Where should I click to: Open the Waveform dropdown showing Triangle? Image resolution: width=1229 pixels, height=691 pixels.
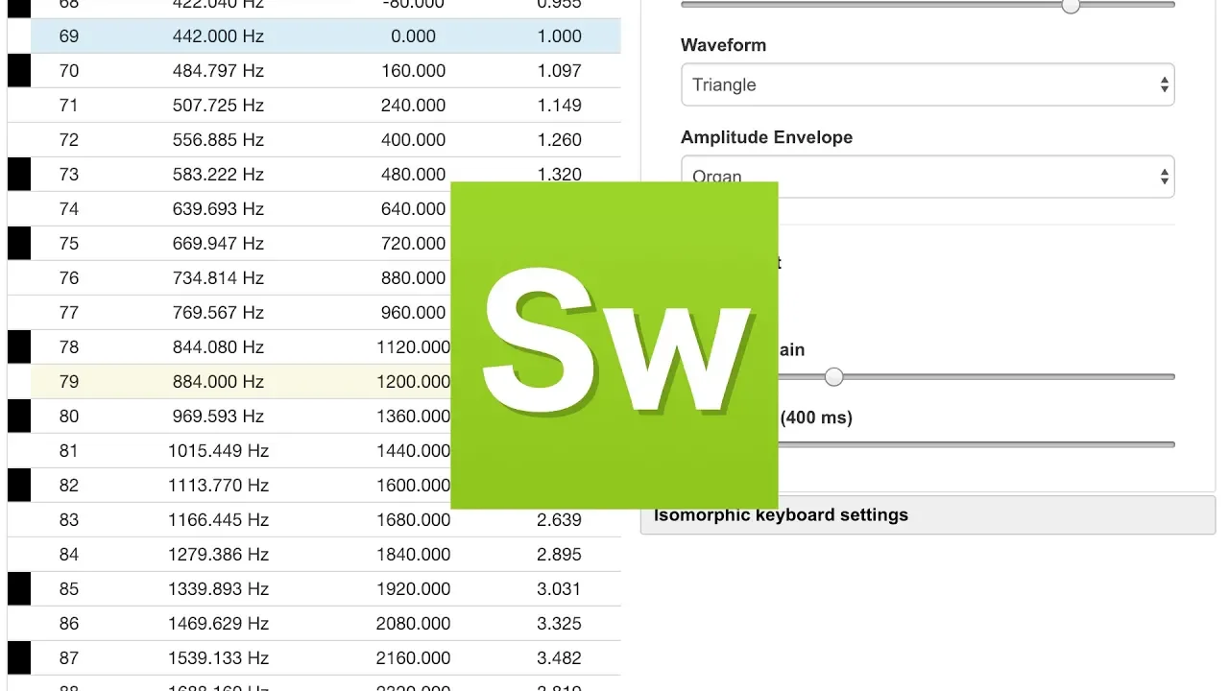(928, 84)
